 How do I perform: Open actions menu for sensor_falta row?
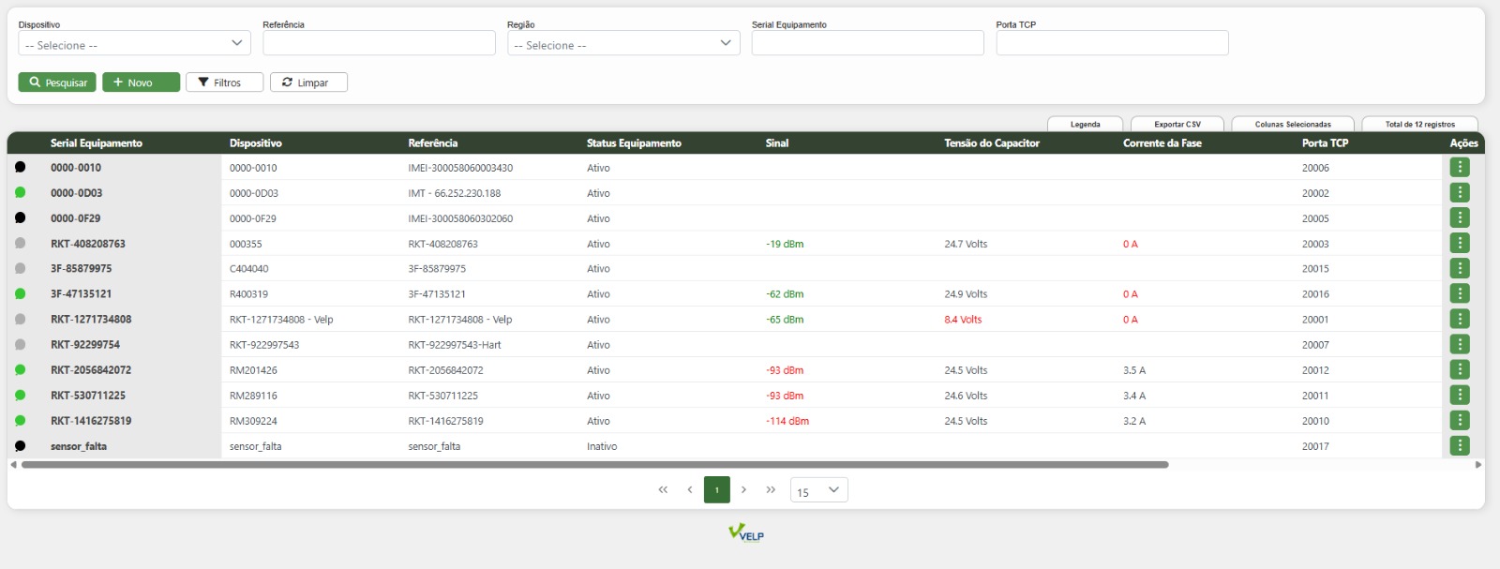point(1459,445)
